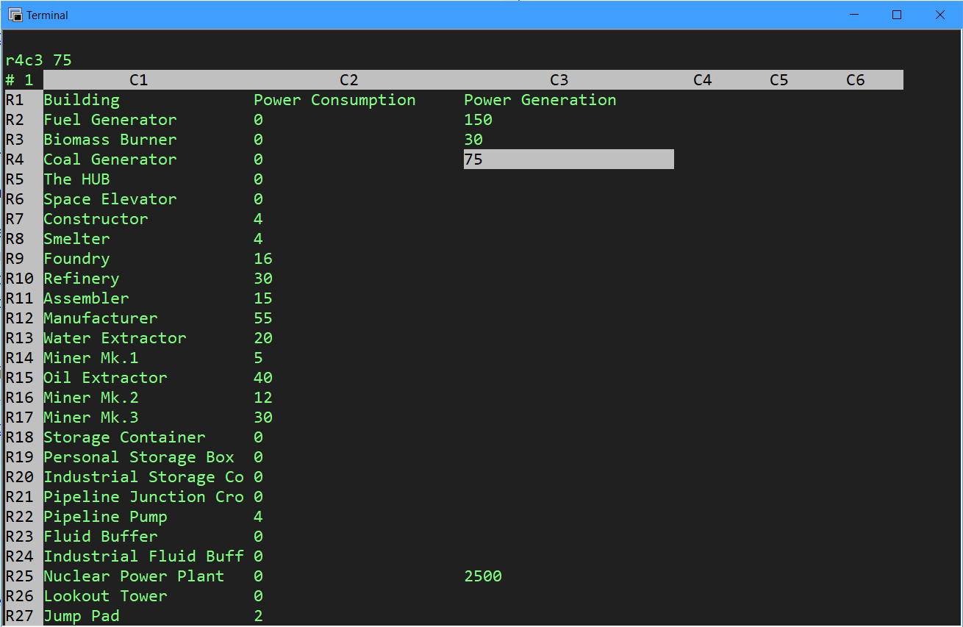This screenshot has width=963, height=627.
Task: Select the 'Smelter' cell
Action: point(76,239)
